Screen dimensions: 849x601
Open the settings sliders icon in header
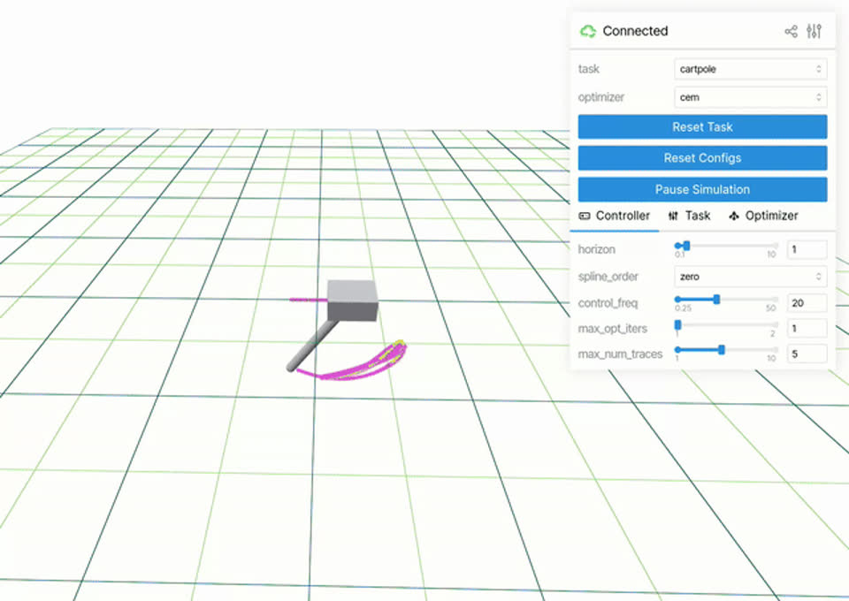[x=814, y=31]
